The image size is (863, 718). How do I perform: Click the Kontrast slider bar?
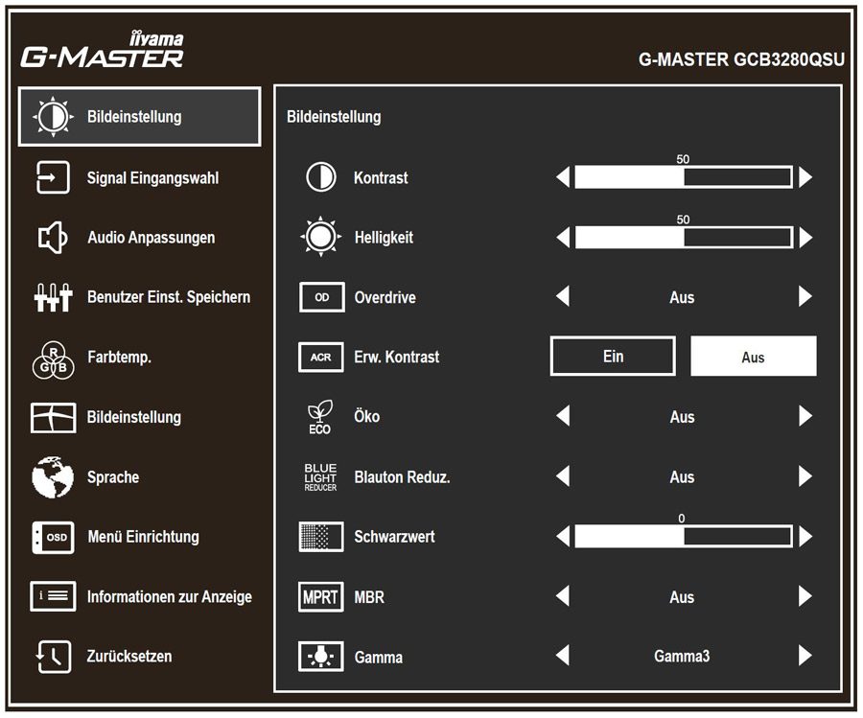click(684, 177)
